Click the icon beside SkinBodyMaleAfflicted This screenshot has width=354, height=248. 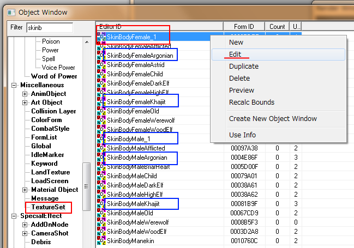pos(101,148)
